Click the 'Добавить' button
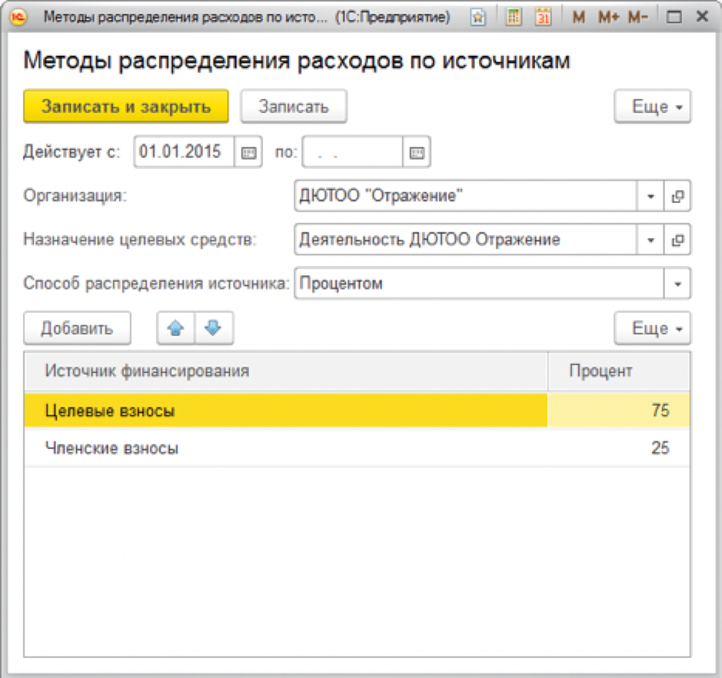Viewport: 722px width, 678px height. point(77,329)
